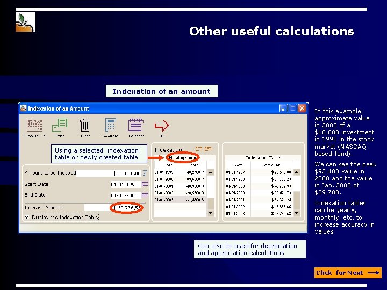
Task: Select rate row dated 01-01-1999
Action: coord(180,172)
